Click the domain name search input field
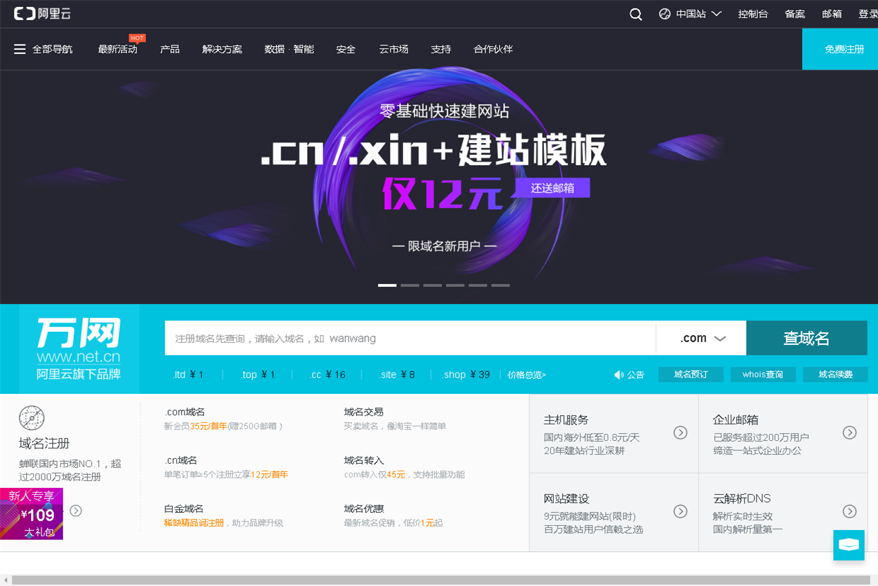Image resolution: width=878 pixels, height=586 pixels. click(410, 338)
